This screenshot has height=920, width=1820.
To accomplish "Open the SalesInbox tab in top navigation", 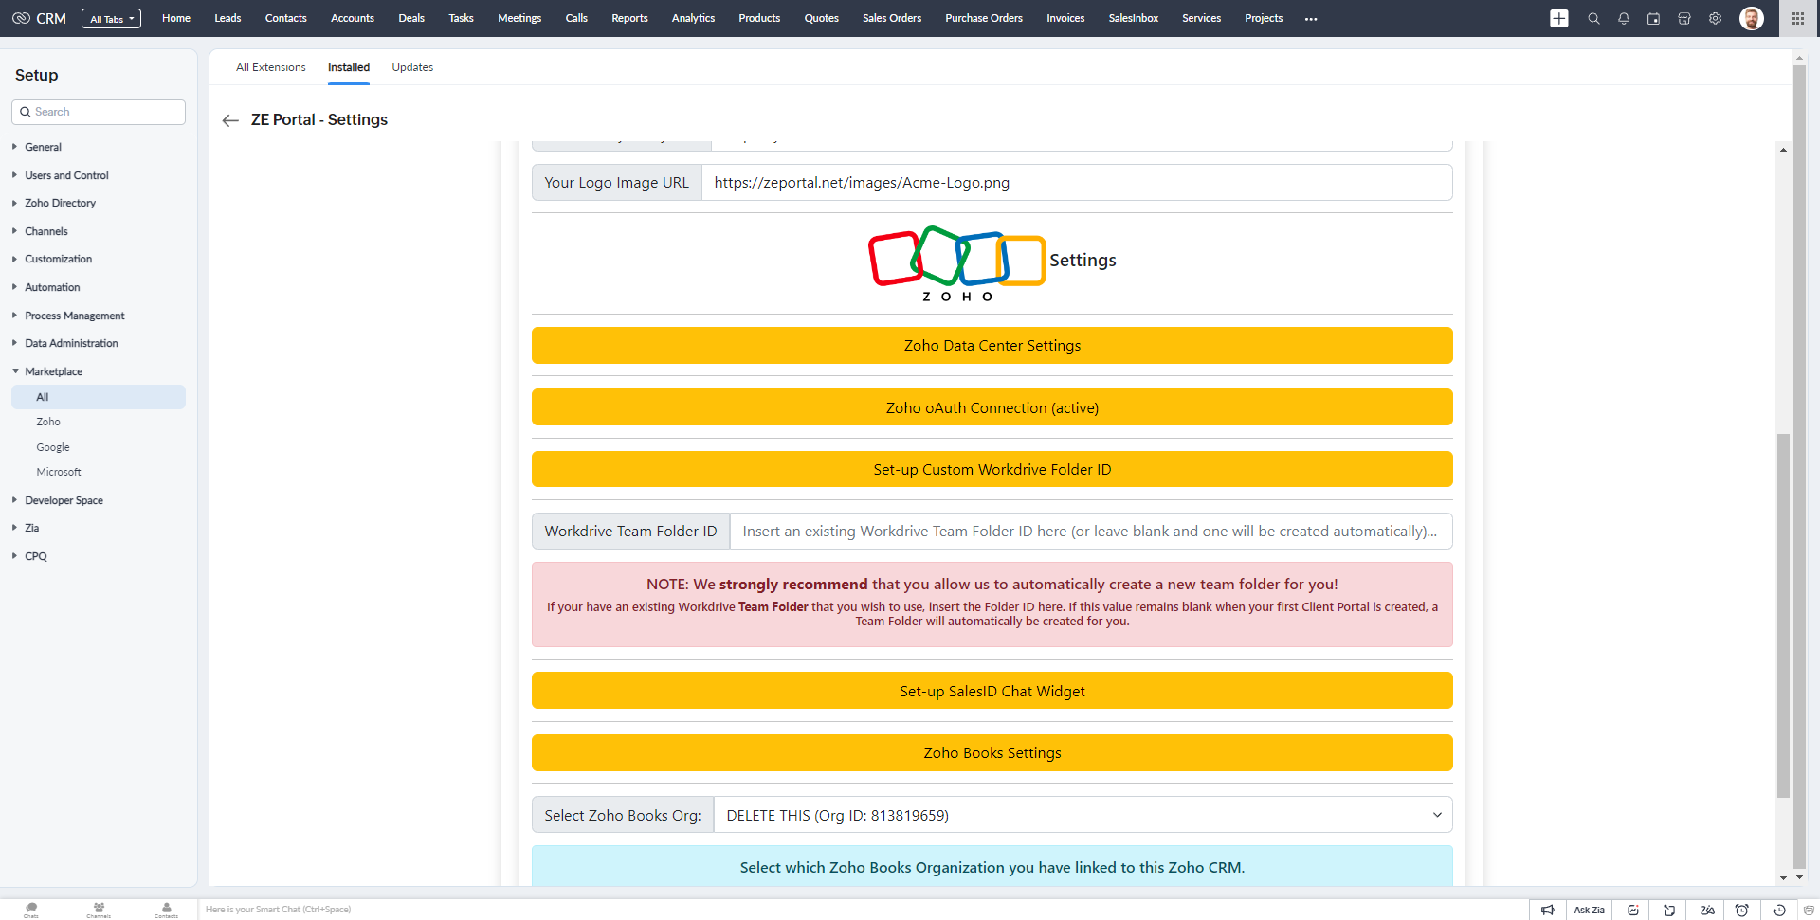I will [x=1134, y=18].
